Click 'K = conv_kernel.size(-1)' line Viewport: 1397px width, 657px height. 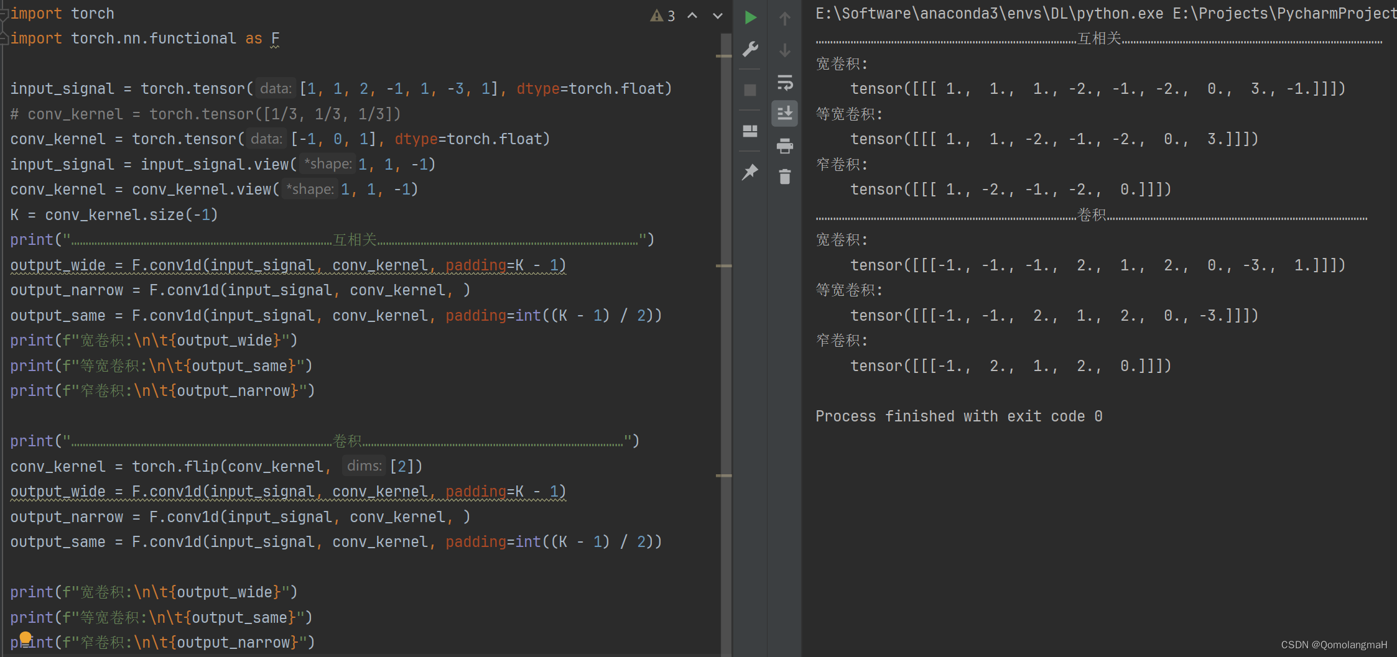(x=114, y=215)
